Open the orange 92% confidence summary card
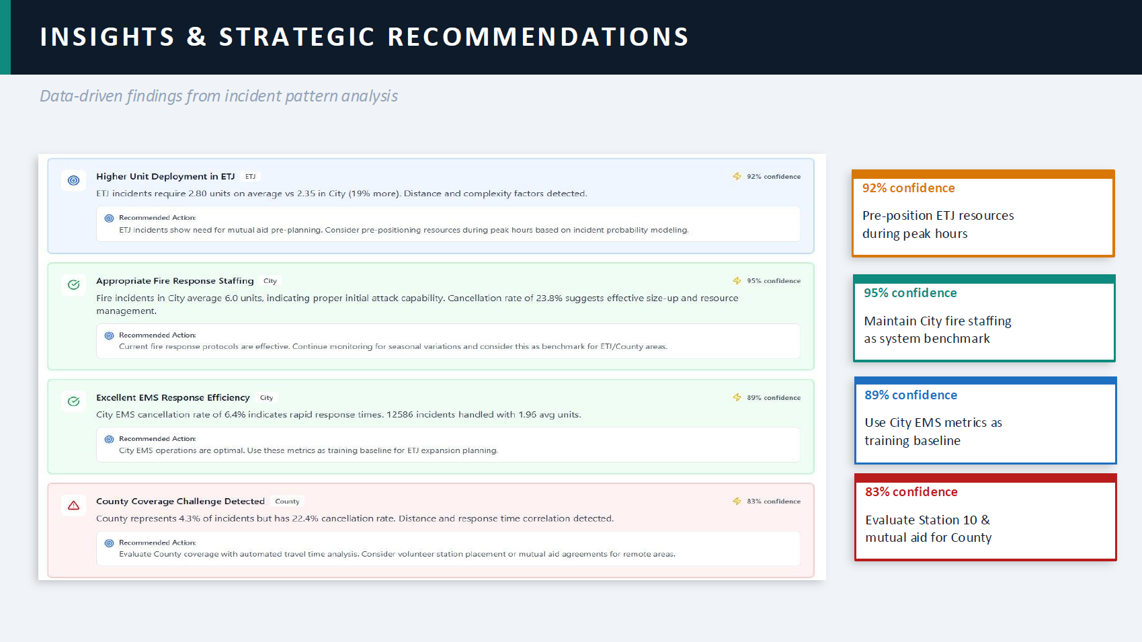The height and width of the screenshot is (642, 1142). click(983, 214)
